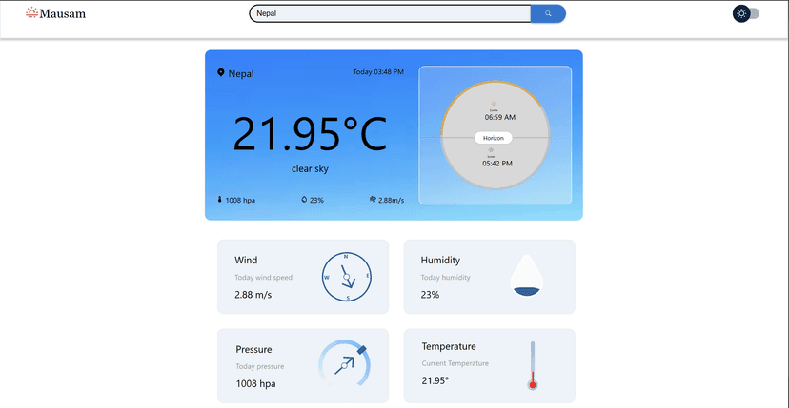Click the 'Temperature' card heading

point(449,347)
